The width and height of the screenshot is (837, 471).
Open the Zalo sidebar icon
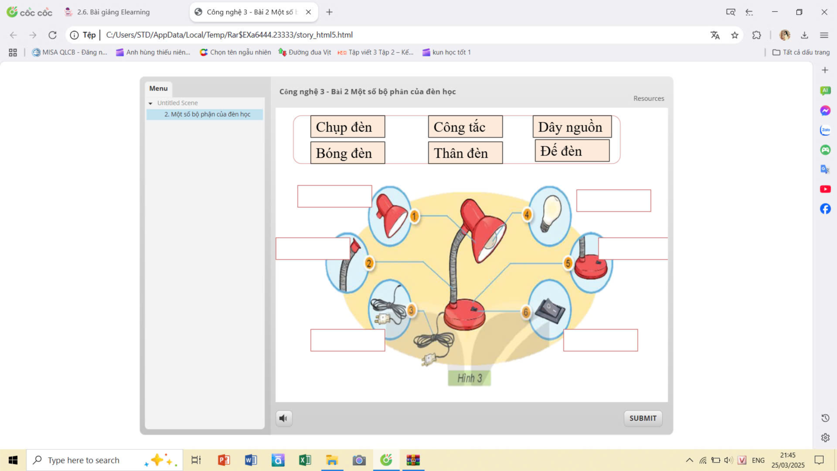click(825, 130)
